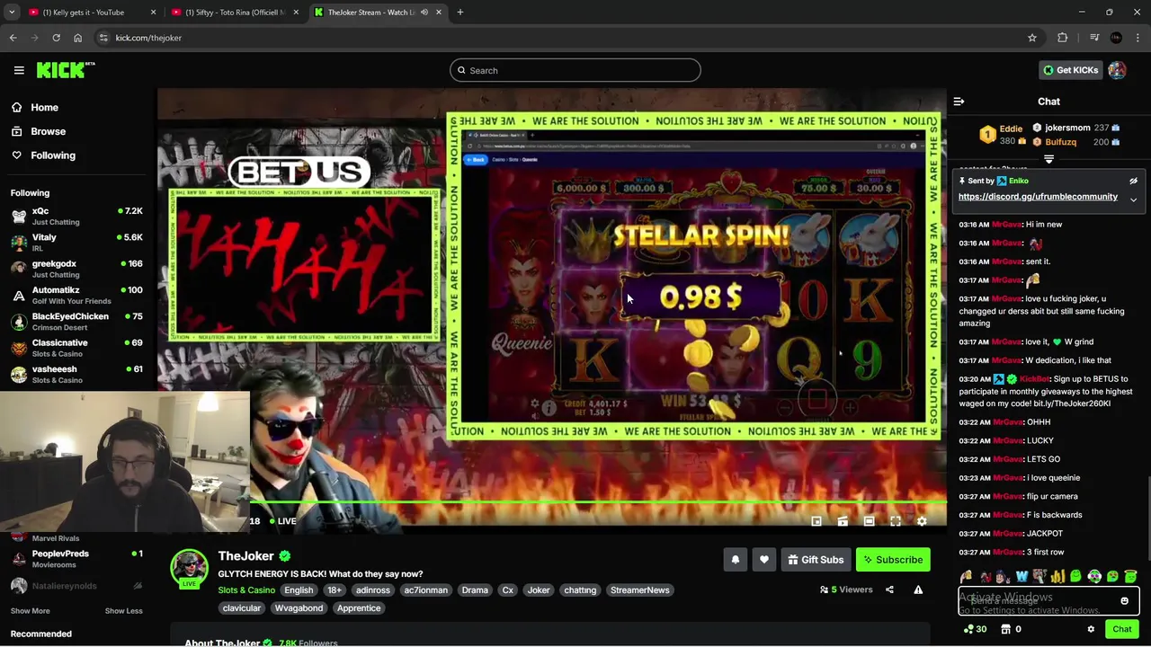Toggle picture-in-picture on video player
The height and width of the screenshot is (647, 1151).
(816, 521)
